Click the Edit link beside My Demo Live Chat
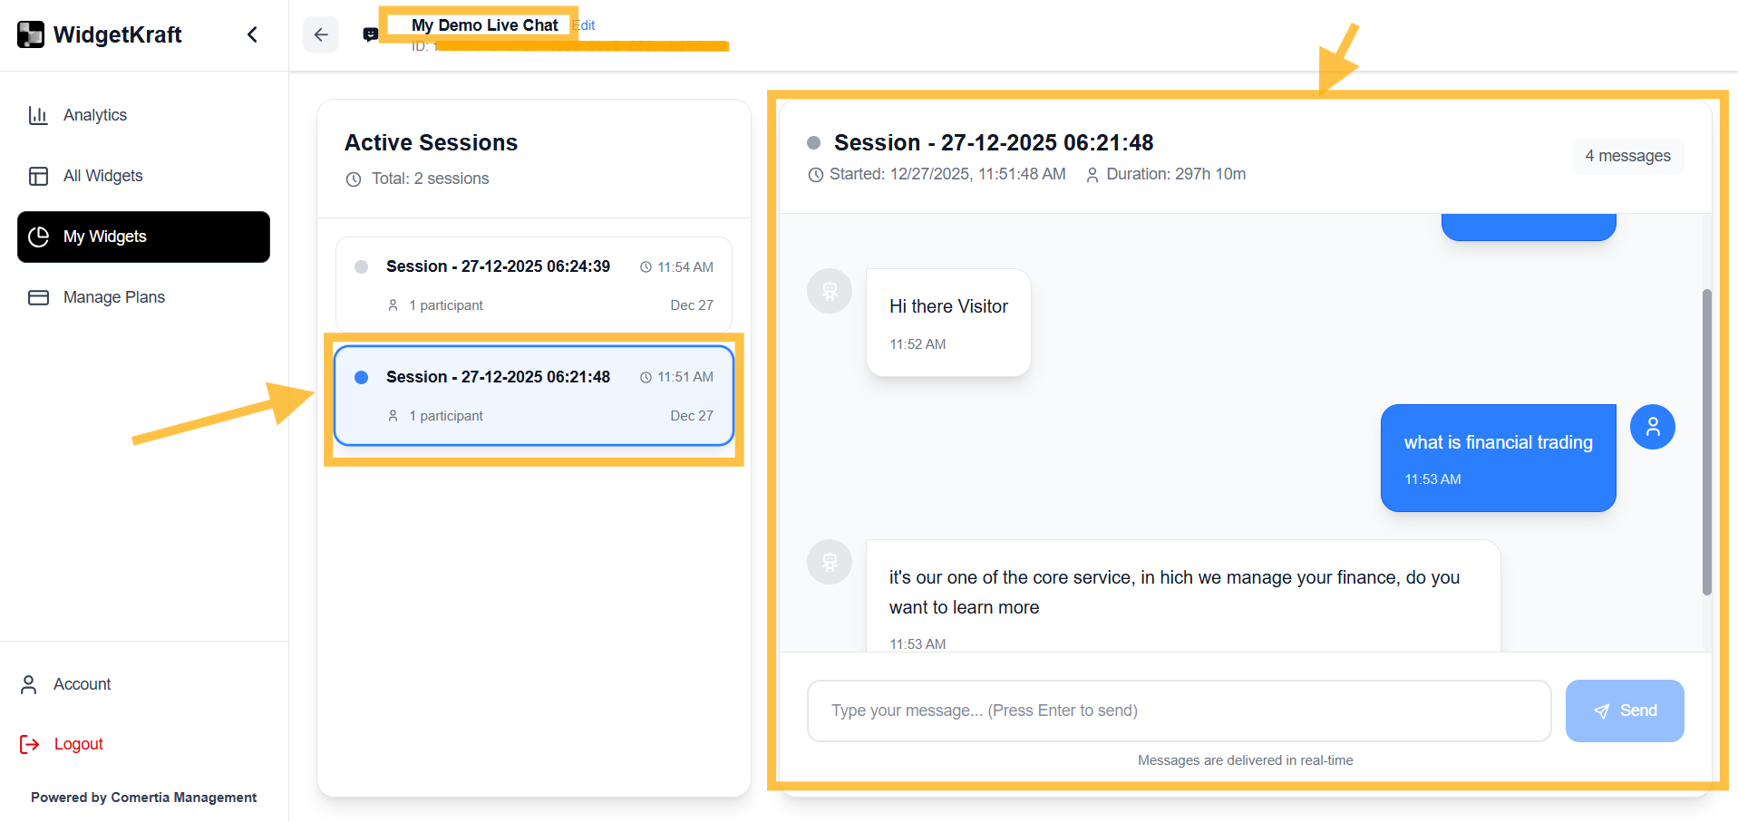The height and width of the screenshot is (822, 1738). pyautogui.click(x=584, y=25)
